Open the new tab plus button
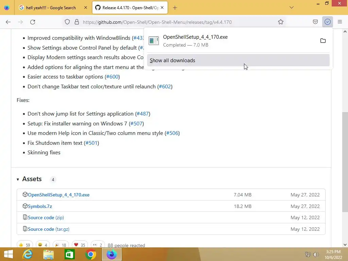This screenshot has width=348, height=261. [175, 8]
